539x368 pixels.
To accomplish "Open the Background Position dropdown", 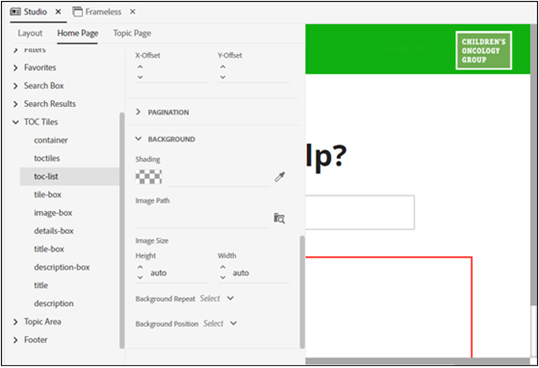I will point(234,322).
